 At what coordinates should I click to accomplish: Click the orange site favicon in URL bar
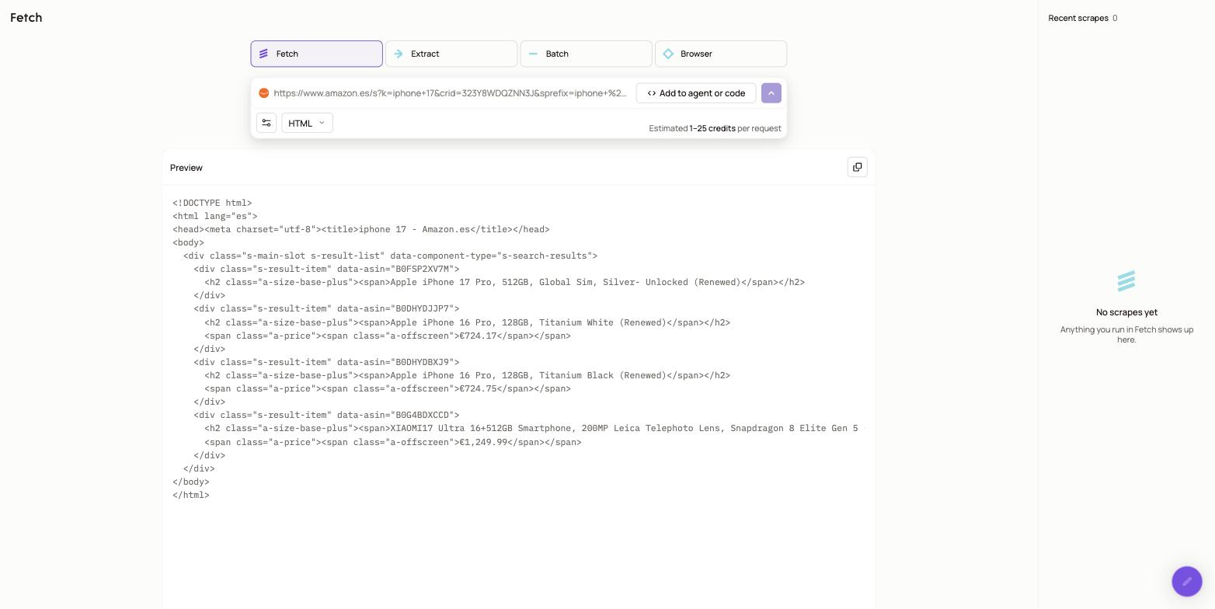tap(264, 93)
